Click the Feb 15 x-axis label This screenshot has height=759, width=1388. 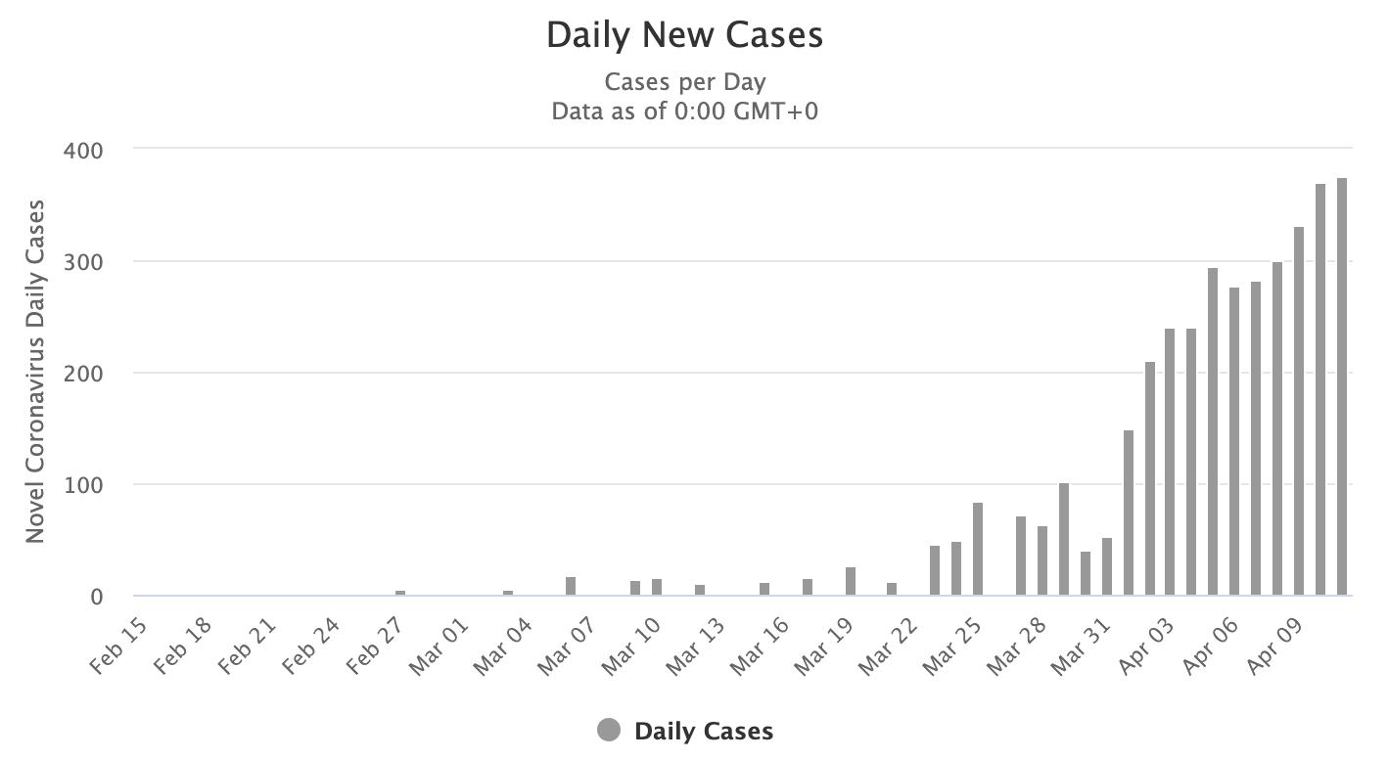[x=119, y=647]
